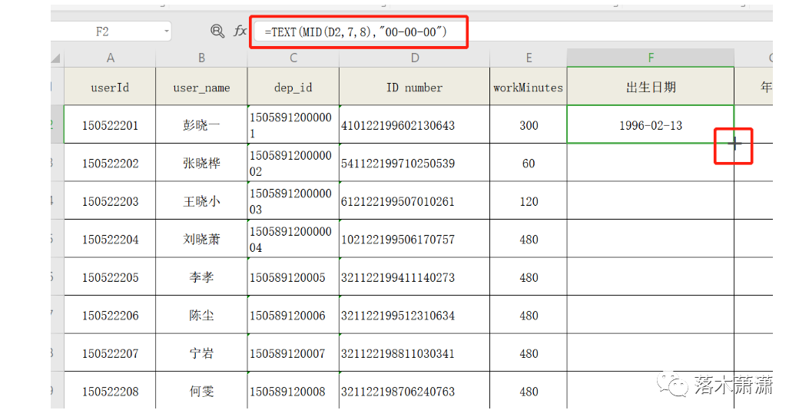Click cell with userId 150522204
This screenshot has height=420, width=799.
click(x=110, y=239)
